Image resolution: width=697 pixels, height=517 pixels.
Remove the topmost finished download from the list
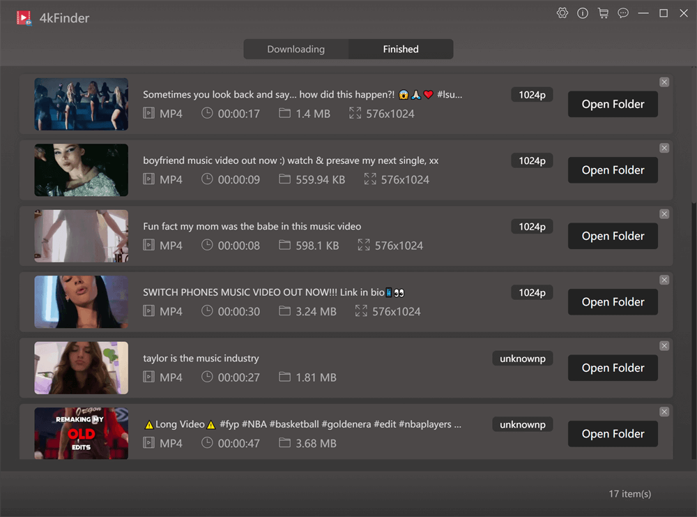664,82
